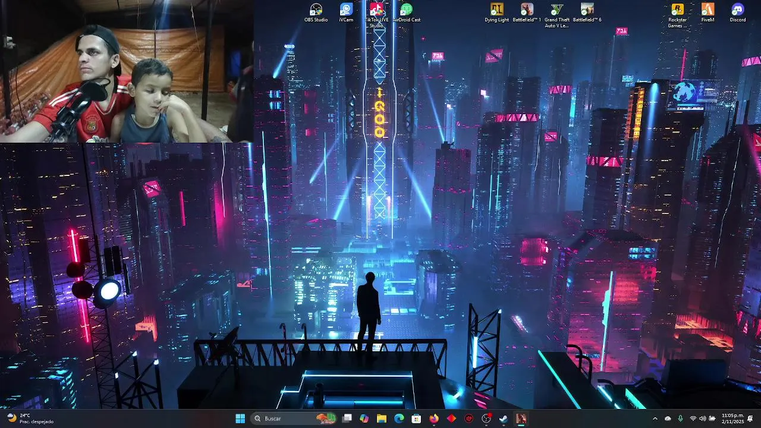Open the notifications bell icon
The width and height of the screenshot is (761, 428).
(x=751, y=418)
